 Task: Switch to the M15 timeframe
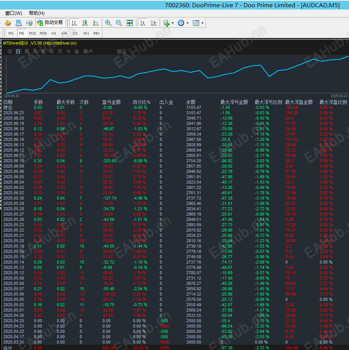click(32, 33)
